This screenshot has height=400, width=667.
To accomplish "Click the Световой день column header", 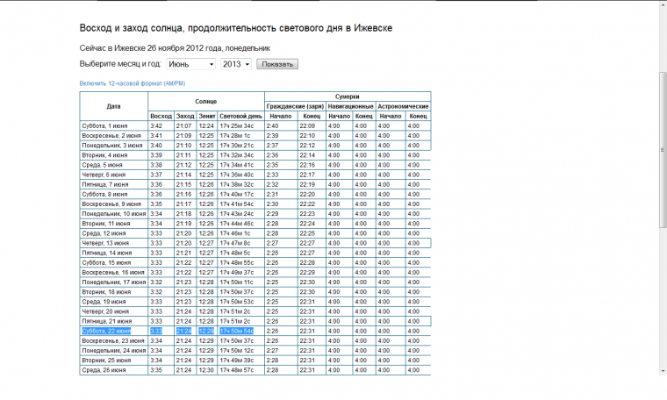I will [x=241, y=116].
